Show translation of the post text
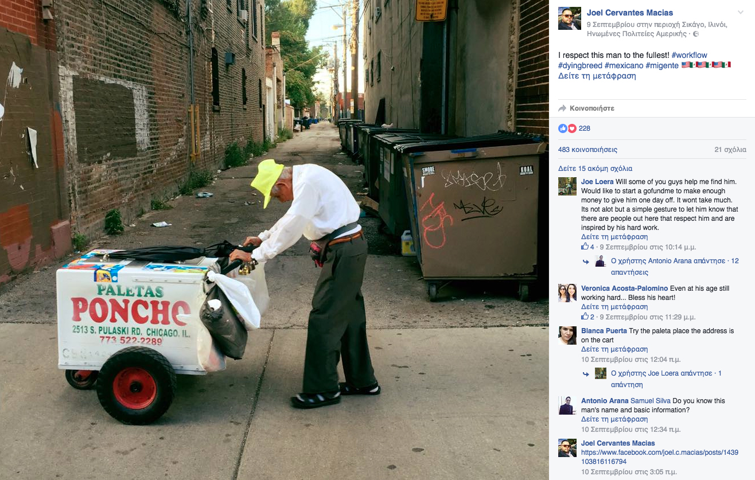755x480 pixels. 597,76
